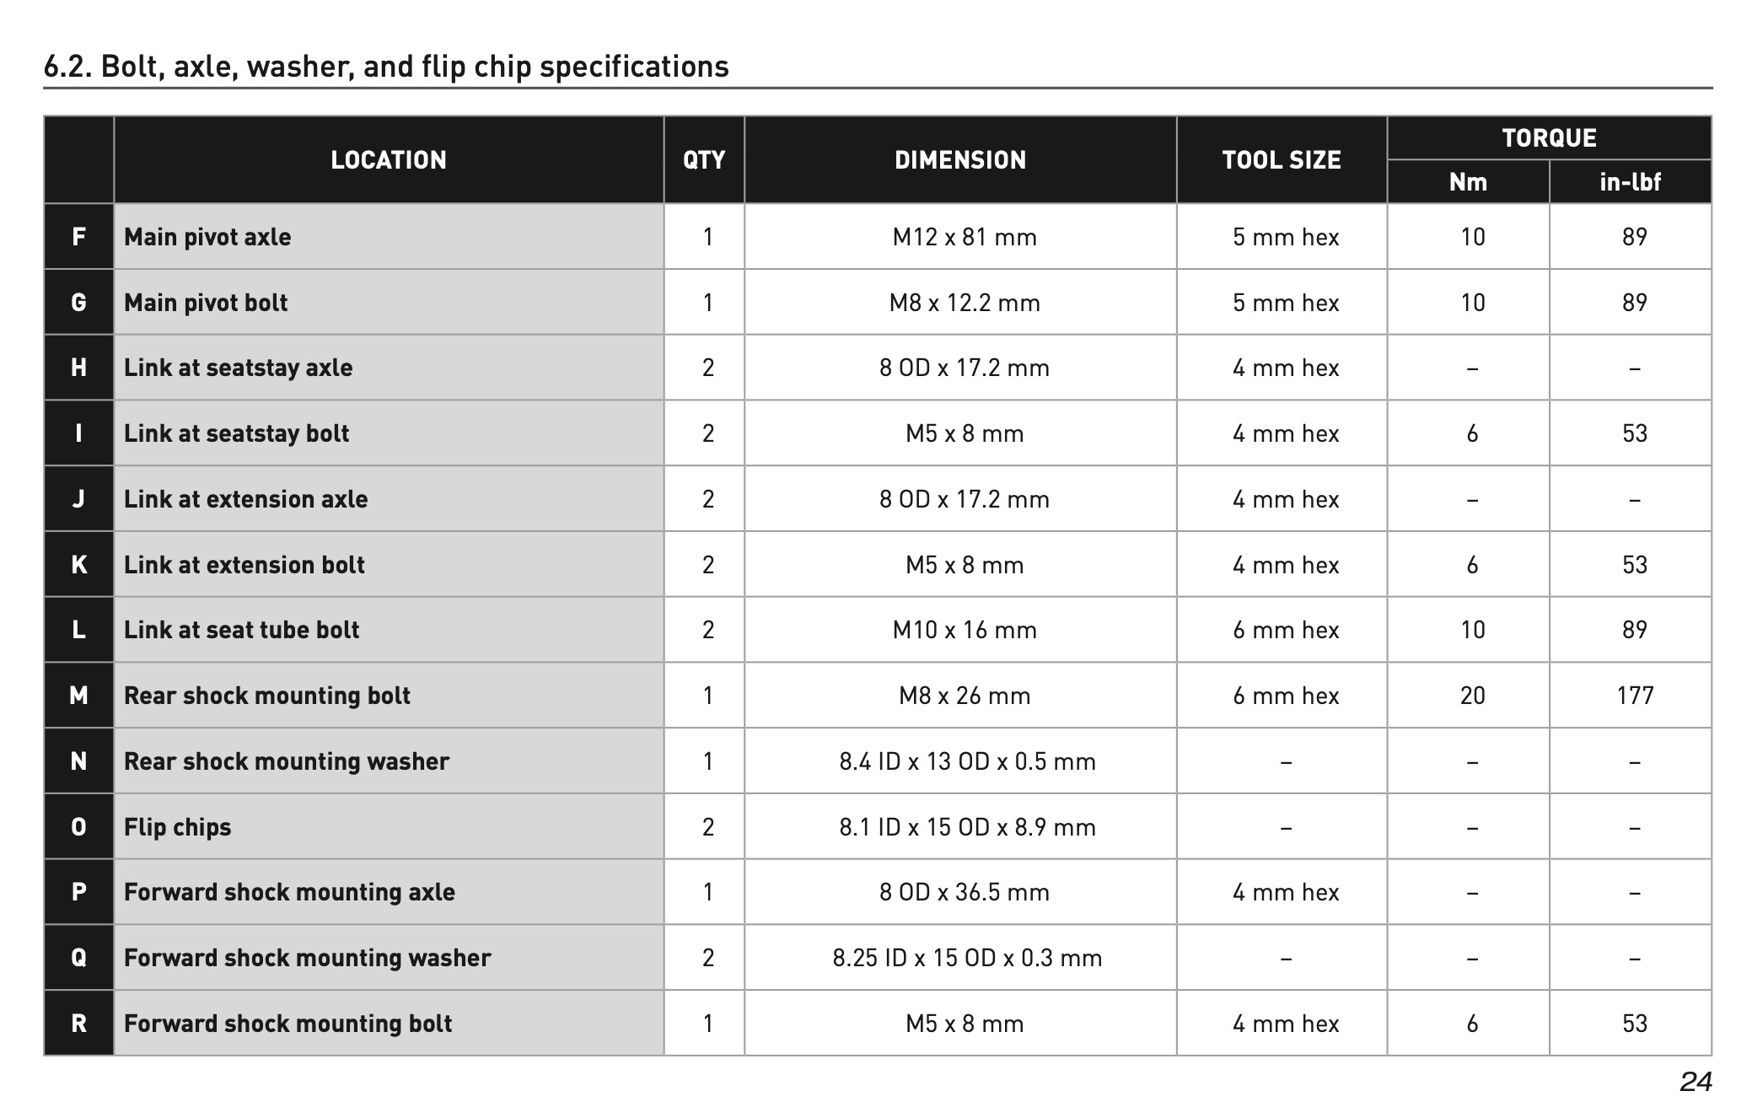Click 8.25 ID x 15 OD x 0.3 mm cell
Viewport: 1752px width, 1118px height.
pyautogui.click(x=967, y=958)
